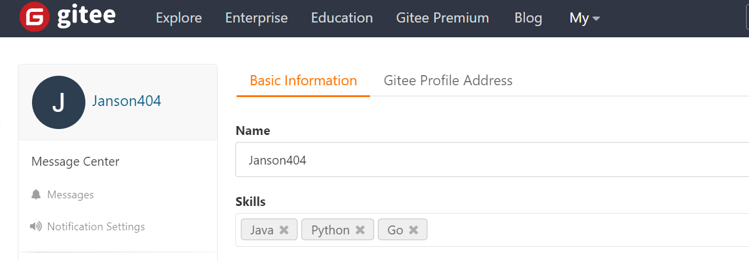
Task: Open the Explore page
Action: tap(179, 18)
